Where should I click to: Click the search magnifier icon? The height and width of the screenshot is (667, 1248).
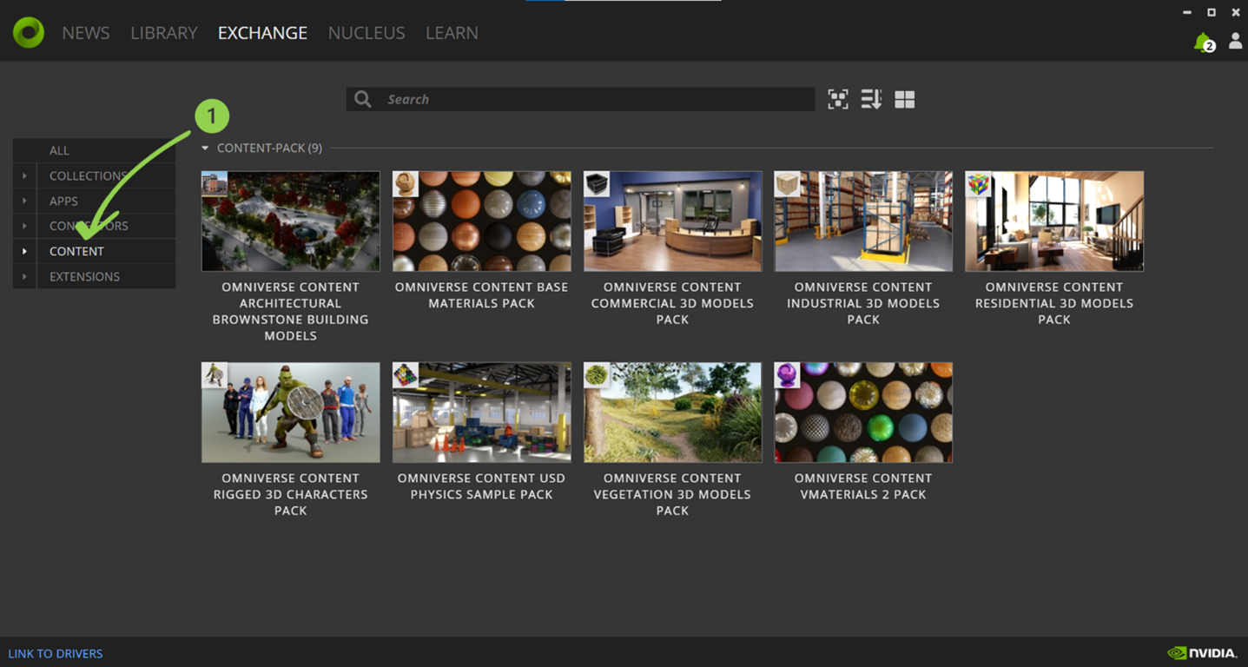pos(363,99)
